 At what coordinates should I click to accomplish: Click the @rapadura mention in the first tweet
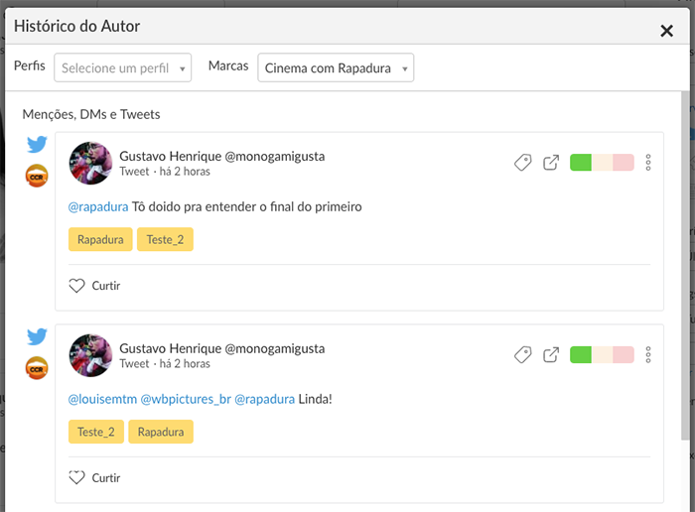pyautogui.click(x=97, y=207)
